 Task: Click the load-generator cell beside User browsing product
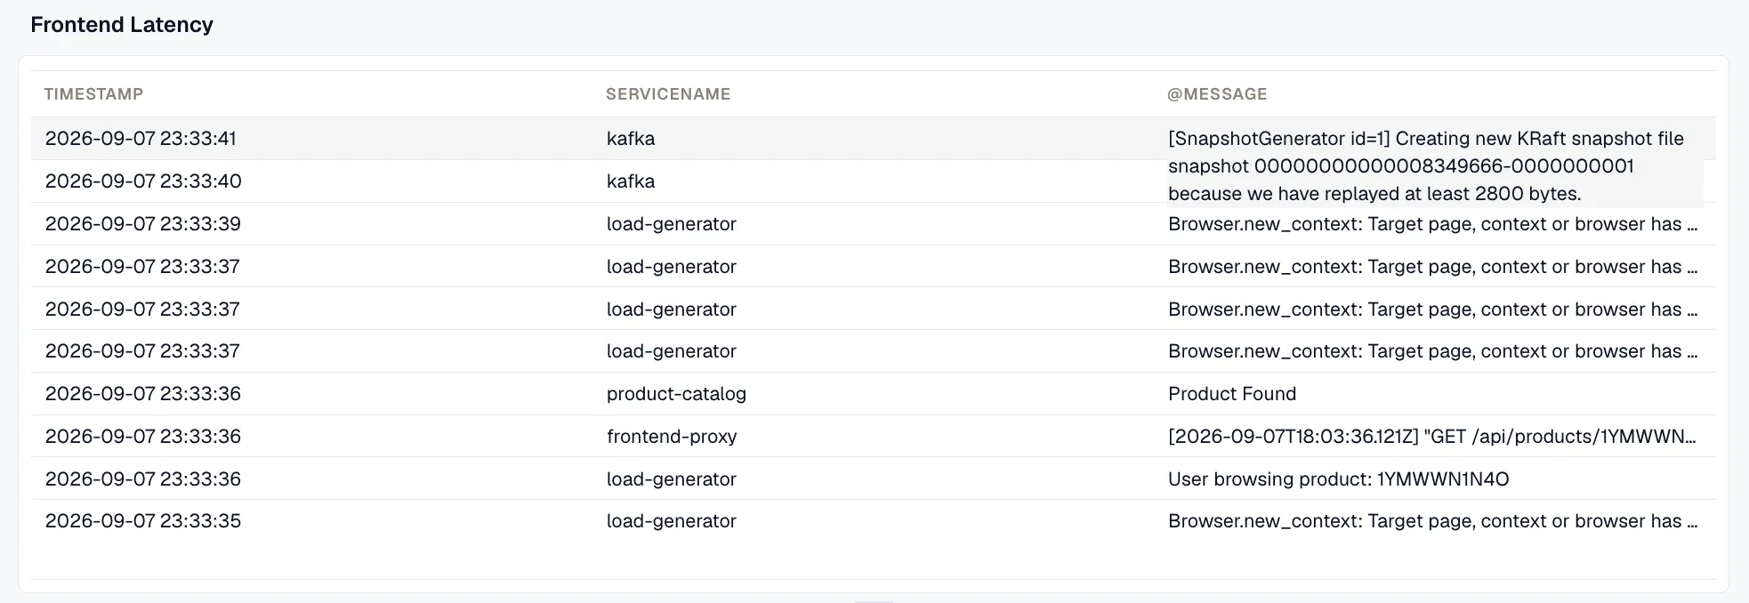tap(672, 479)
